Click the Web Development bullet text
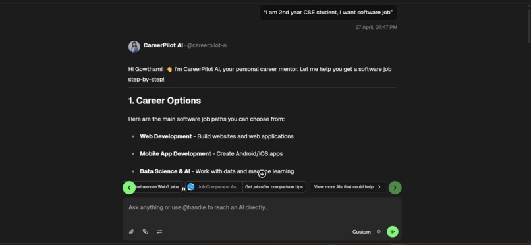The width and height of the screenshot is (531, 245). click(x=217, y=136)
